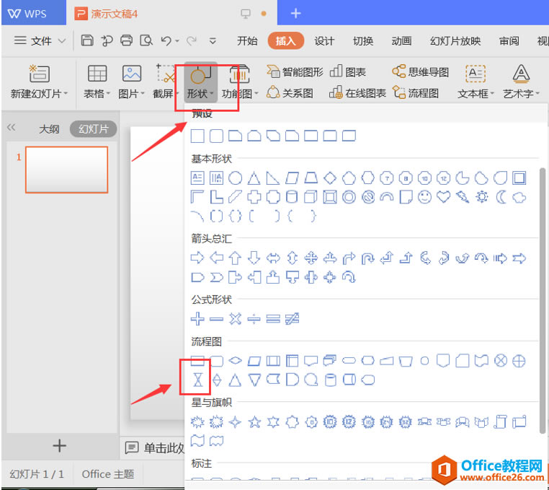Screen dimensions: 549x490
Task: Click the Redo arrow icon
Action: coord(191,41)
